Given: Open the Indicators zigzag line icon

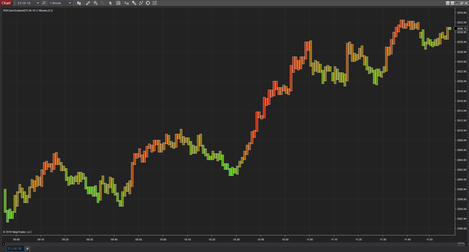Looking at the screenshot, I should (x=141, y=3).
